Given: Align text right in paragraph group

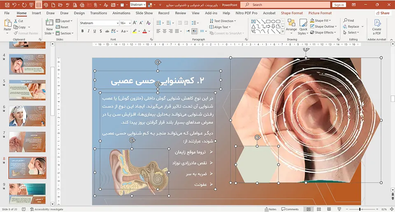Looking at the screenshot, I should point(171,31).
